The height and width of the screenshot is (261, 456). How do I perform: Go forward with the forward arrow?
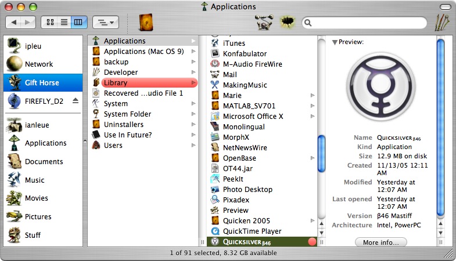[x=28, y=23]
